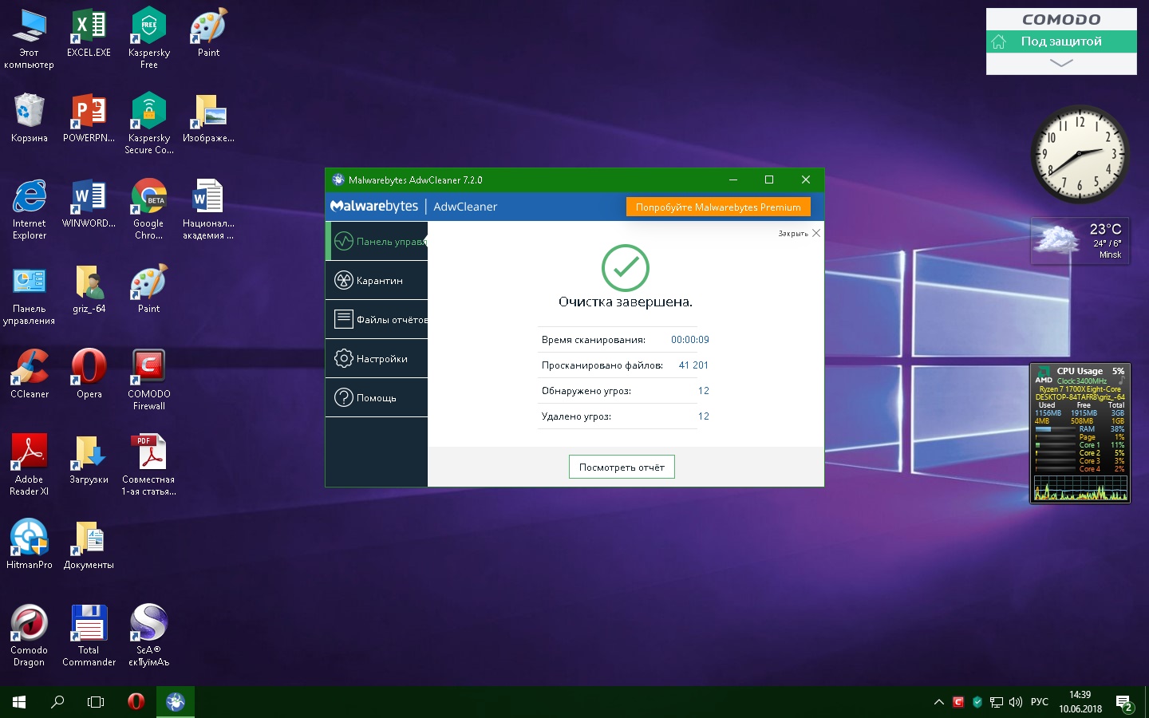Close the results panel via Закрыть

pos(800,234)
